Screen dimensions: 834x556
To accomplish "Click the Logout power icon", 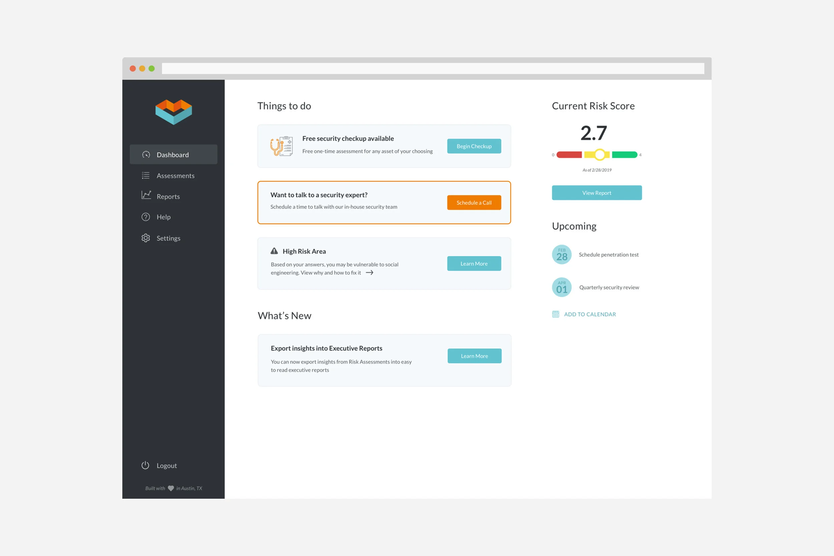I will [x=145, y=465].
